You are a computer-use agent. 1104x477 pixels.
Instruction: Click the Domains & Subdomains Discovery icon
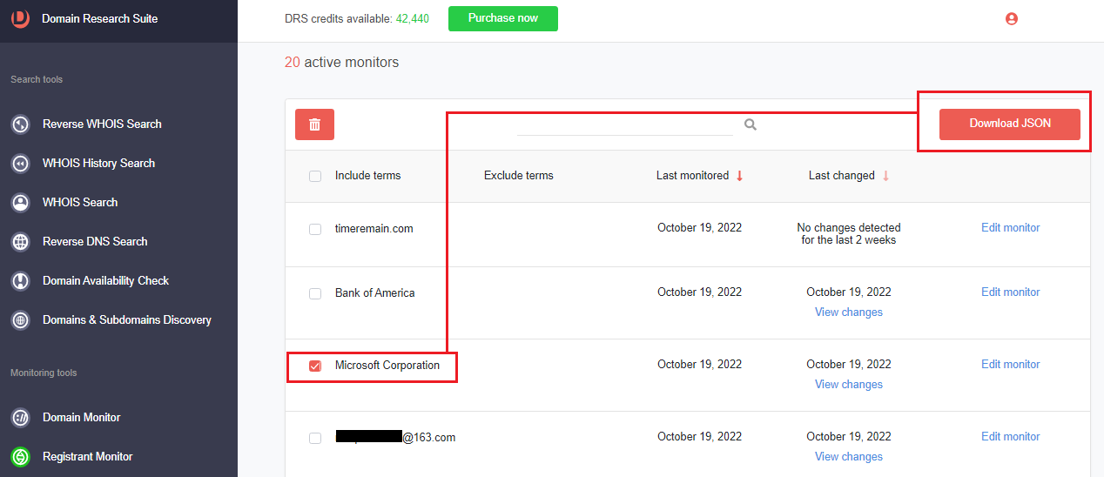(20, 320)
